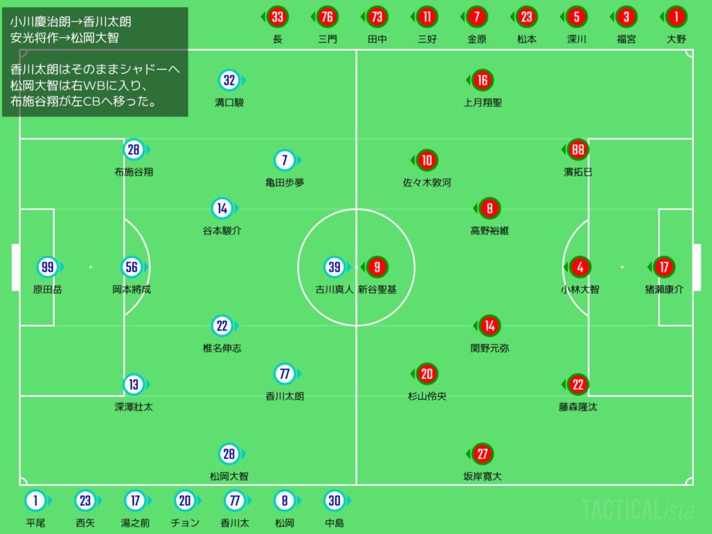Select red number 16 上月翔聖 marker
The width and height of the screenshot is (712, 534).
483,81
